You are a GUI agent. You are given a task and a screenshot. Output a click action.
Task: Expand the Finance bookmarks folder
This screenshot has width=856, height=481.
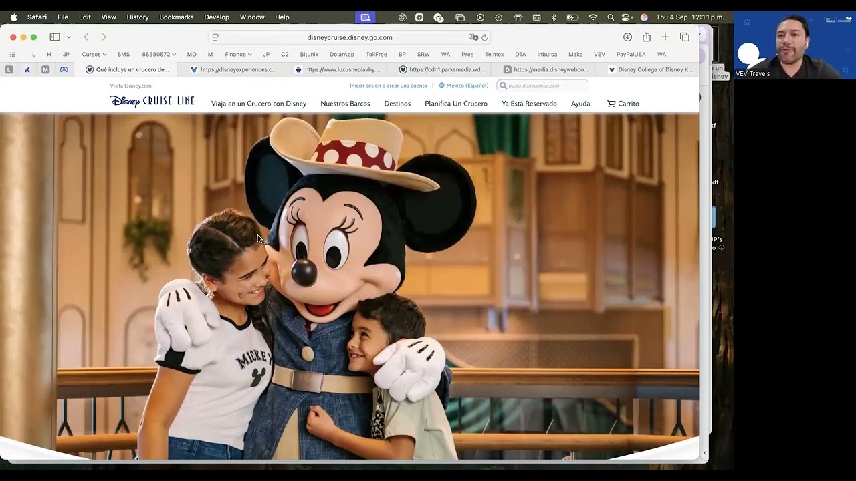pyautogui.click(x=238, y=55)
